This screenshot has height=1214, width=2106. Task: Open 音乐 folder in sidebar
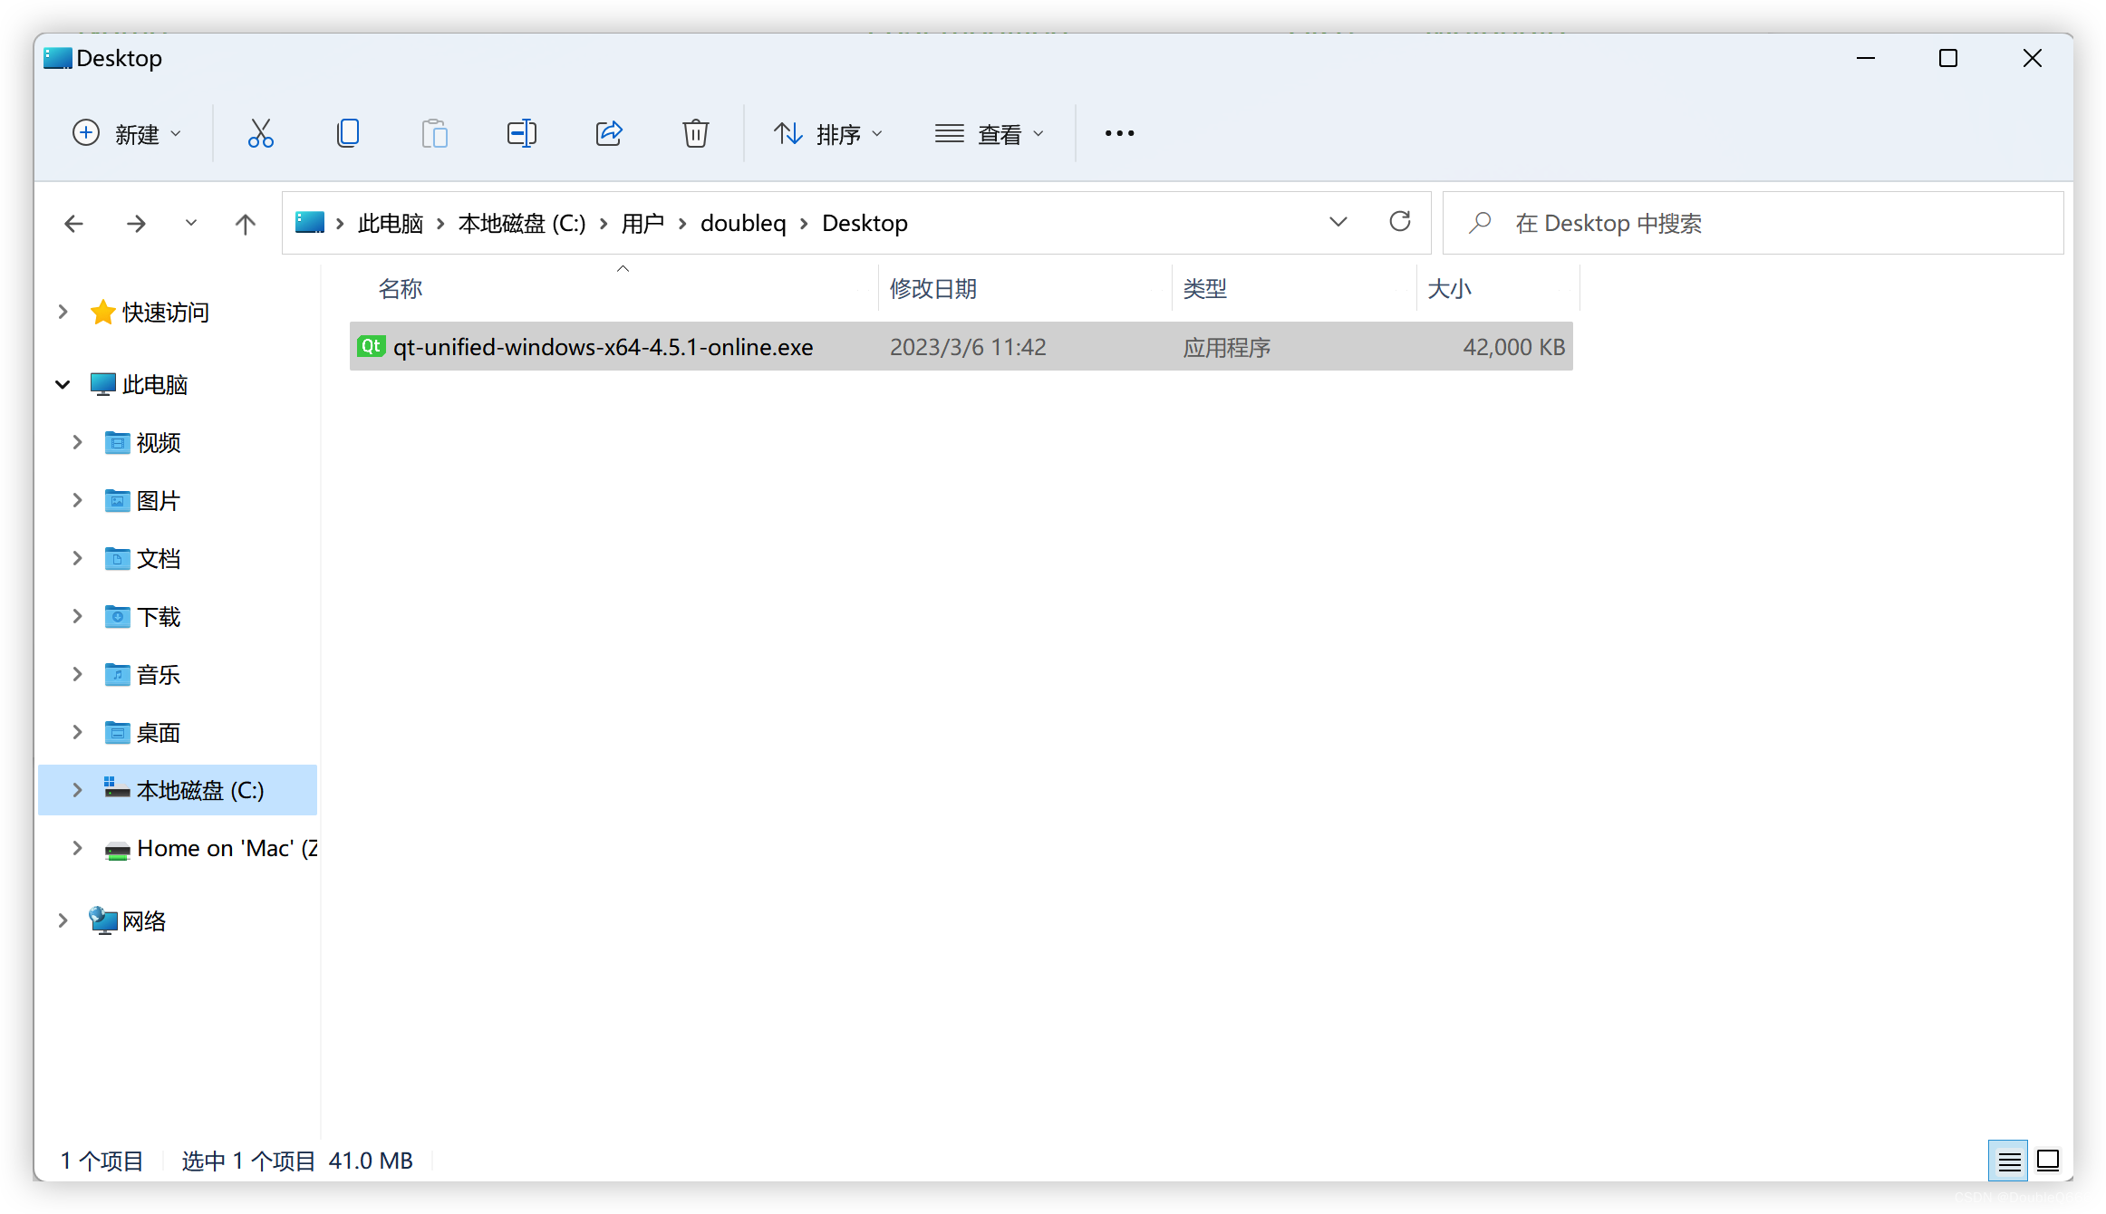coord(142,674)
